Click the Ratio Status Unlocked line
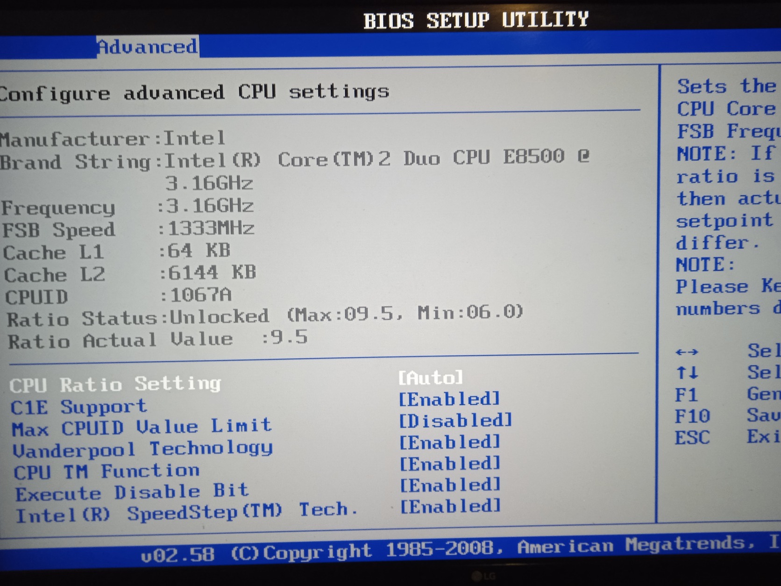The width and height of the screenshot is (781, 586). click(x=265, y=316)
